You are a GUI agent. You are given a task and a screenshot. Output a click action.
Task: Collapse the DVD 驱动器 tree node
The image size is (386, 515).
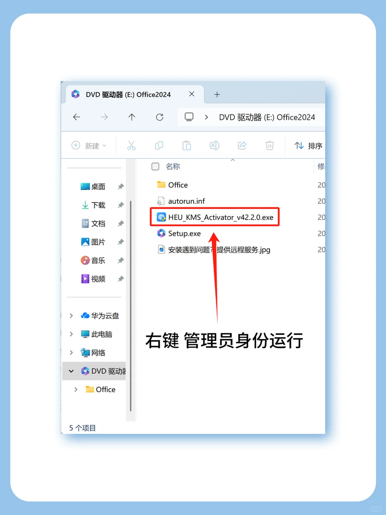tap(71, 371)
